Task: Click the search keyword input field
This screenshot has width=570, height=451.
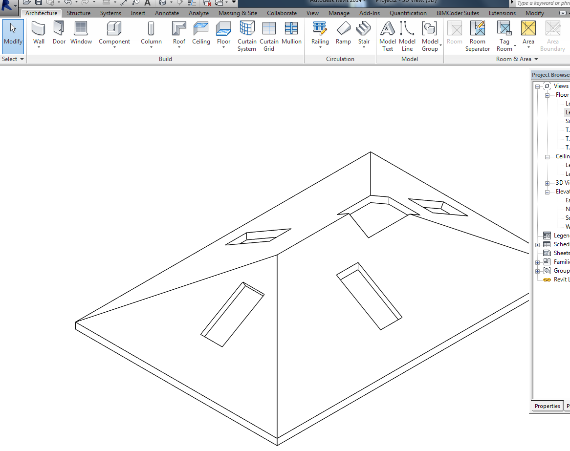Action: 543,3
